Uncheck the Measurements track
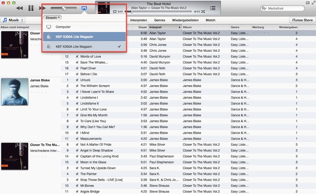 (77, 139)
